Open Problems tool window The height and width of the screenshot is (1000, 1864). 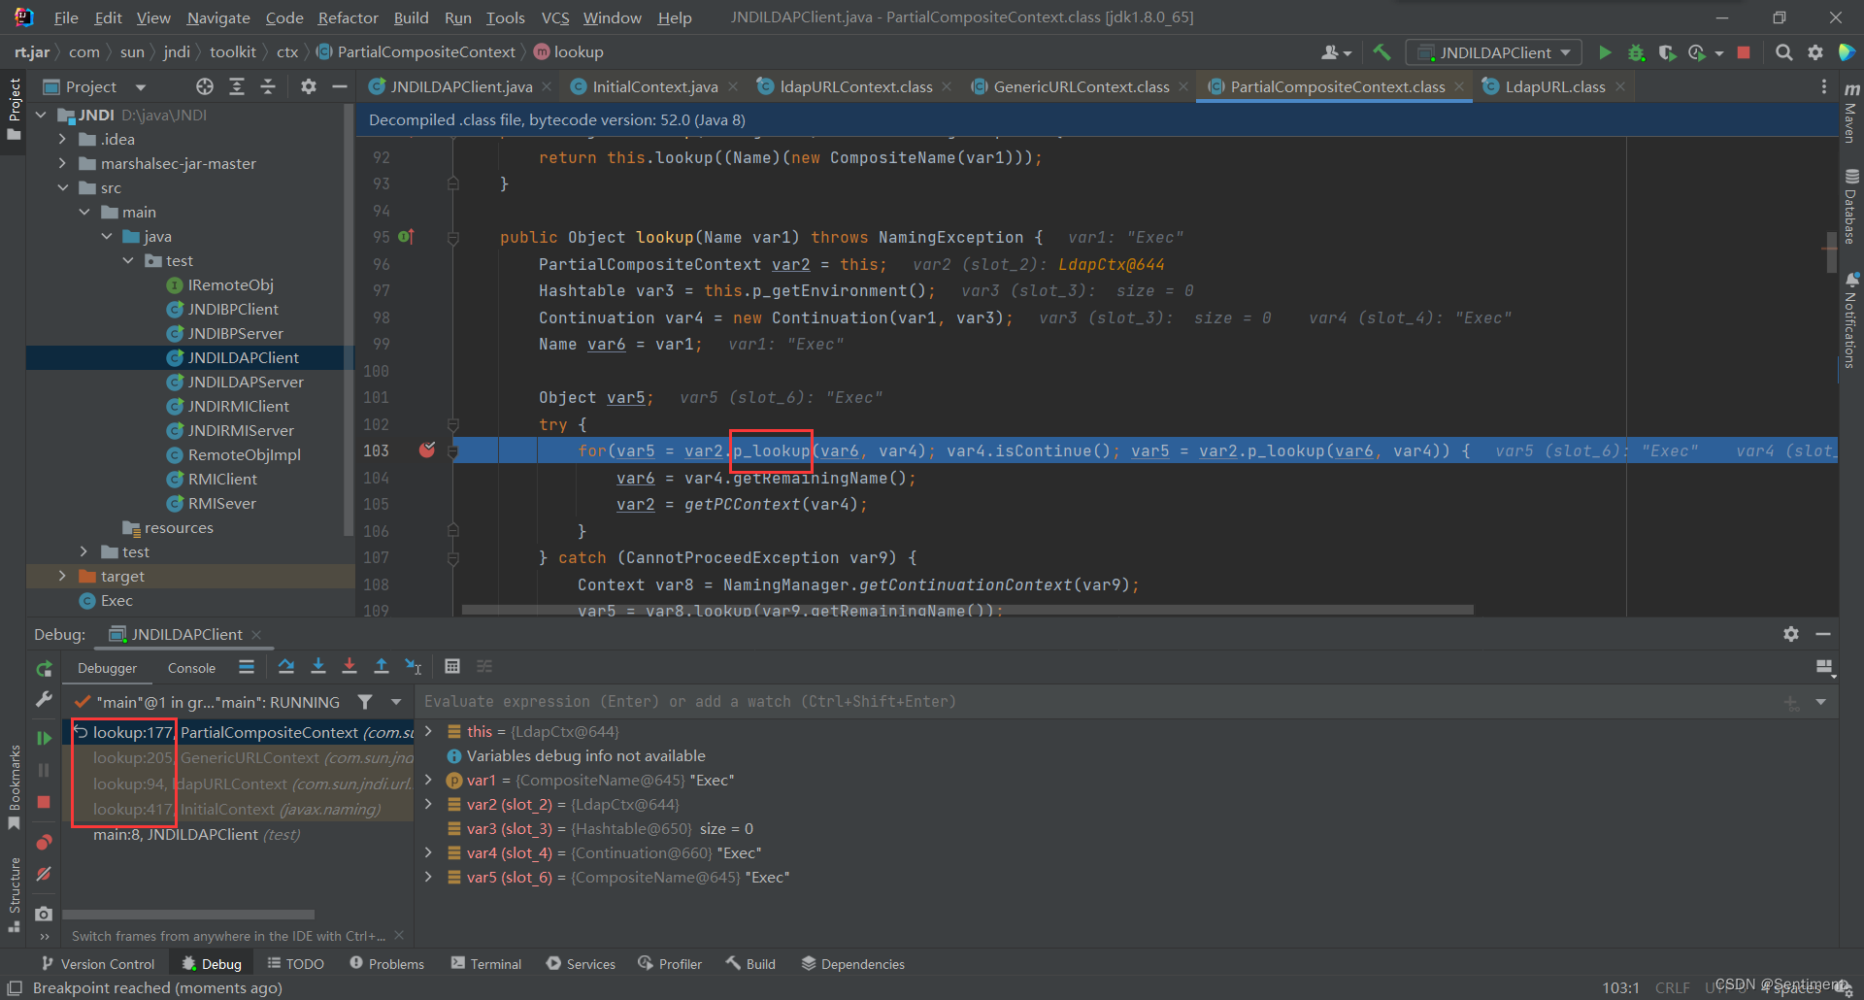click(x=386, y=964)
